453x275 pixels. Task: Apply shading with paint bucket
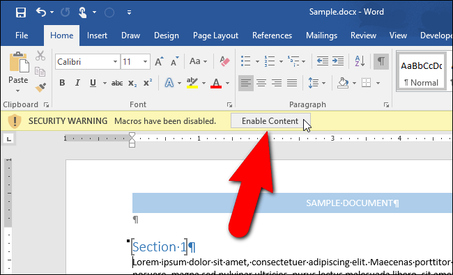(x=343, y=83)
